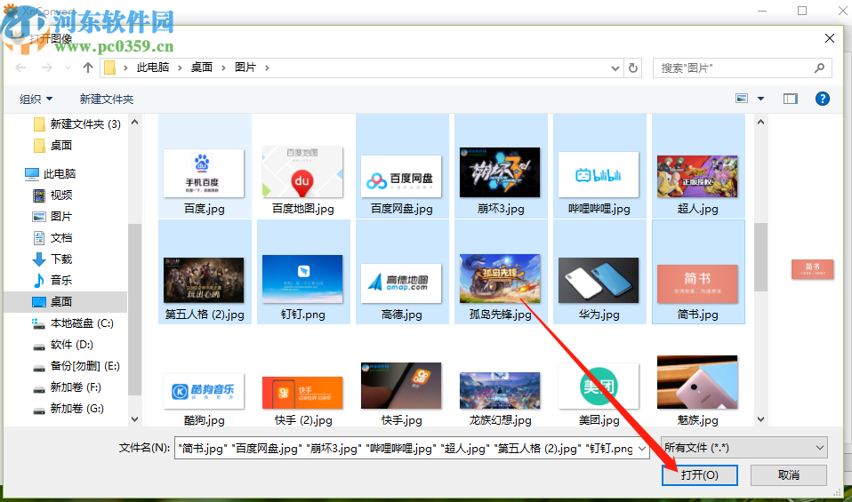The height and width of the screenshot is (502, 852).
Task: Open the help icon
Action: (822, 99)
